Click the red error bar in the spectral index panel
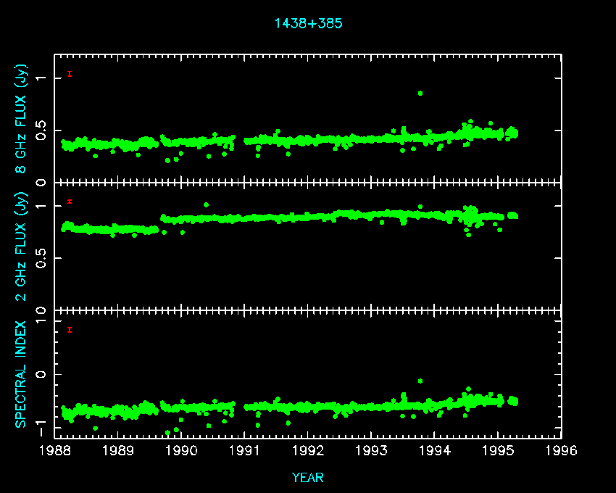Image resolution: width=616 pixels, height=493 pixels. (70, 330)
